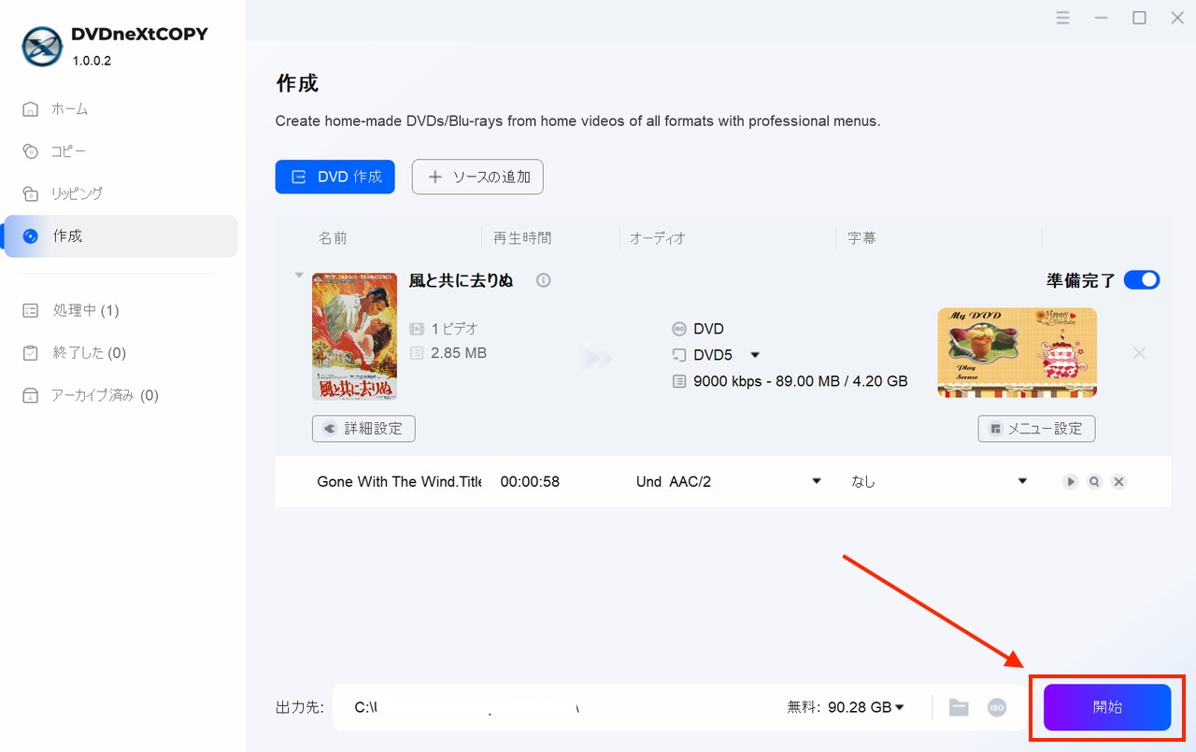Click the 00:00:58 duration value
The height and width of the screenshot is (752, 1196).
tap(530, 482)
